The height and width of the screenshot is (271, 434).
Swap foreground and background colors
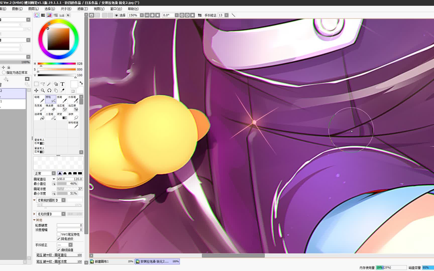coord(81,83)
